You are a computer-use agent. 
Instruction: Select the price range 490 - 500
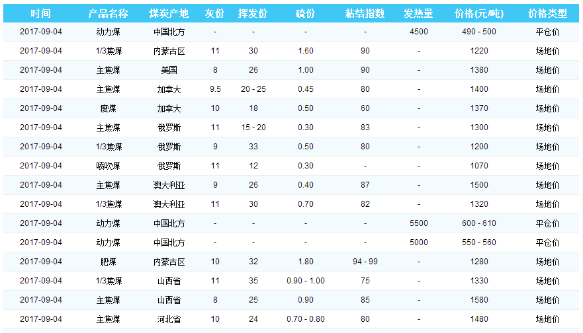(x=478, y=32)
